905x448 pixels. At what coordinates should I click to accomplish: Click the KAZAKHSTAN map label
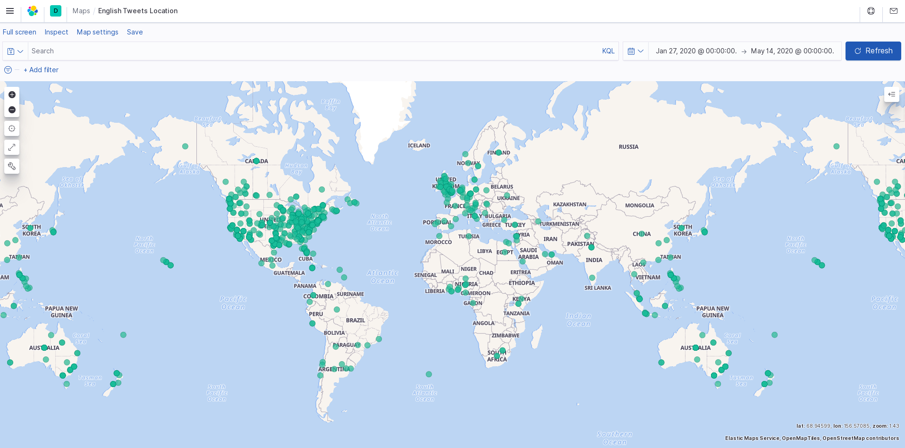click(x=570, y=204)
